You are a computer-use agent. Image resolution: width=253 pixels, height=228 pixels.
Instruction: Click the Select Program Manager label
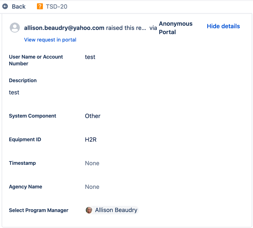tap(38, 210)
